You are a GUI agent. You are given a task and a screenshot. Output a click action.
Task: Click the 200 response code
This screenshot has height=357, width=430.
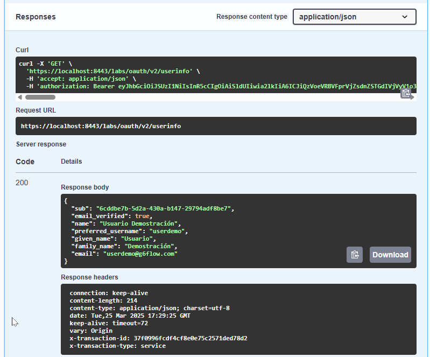pyautogui.click(x=22, y=183)
